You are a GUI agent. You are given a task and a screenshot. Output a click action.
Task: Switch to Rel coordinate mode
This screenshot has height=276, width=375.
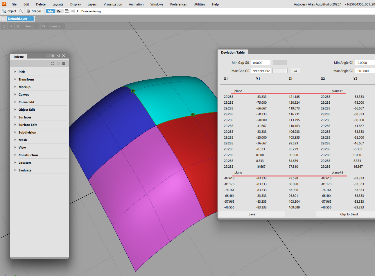(59, 11)
